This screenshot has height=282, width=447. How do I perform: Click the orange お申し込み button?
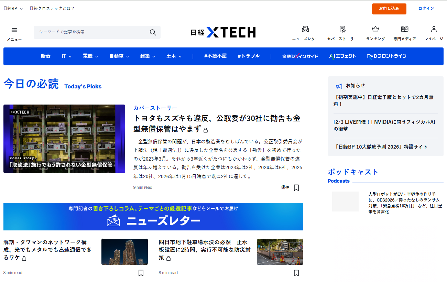tap(389, 9)
